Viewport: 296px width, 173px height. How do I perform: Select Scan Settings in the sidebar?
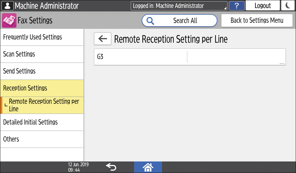[x=42, y=54]
